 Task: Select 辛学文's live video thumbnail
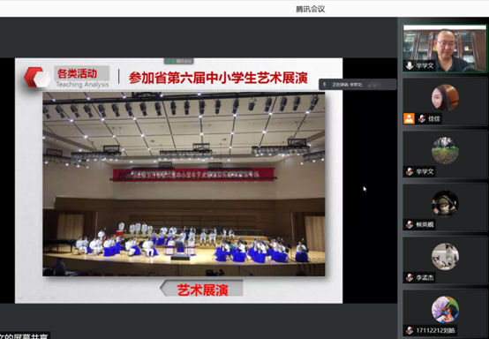(x=444, y=49)
